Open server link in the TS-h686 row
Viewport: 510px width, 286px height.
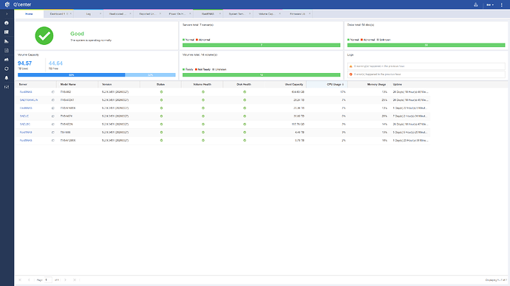[26, 132]
